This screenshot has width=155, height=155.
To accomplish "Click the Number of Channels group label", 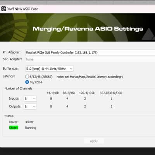I will [x=18, y=88].
